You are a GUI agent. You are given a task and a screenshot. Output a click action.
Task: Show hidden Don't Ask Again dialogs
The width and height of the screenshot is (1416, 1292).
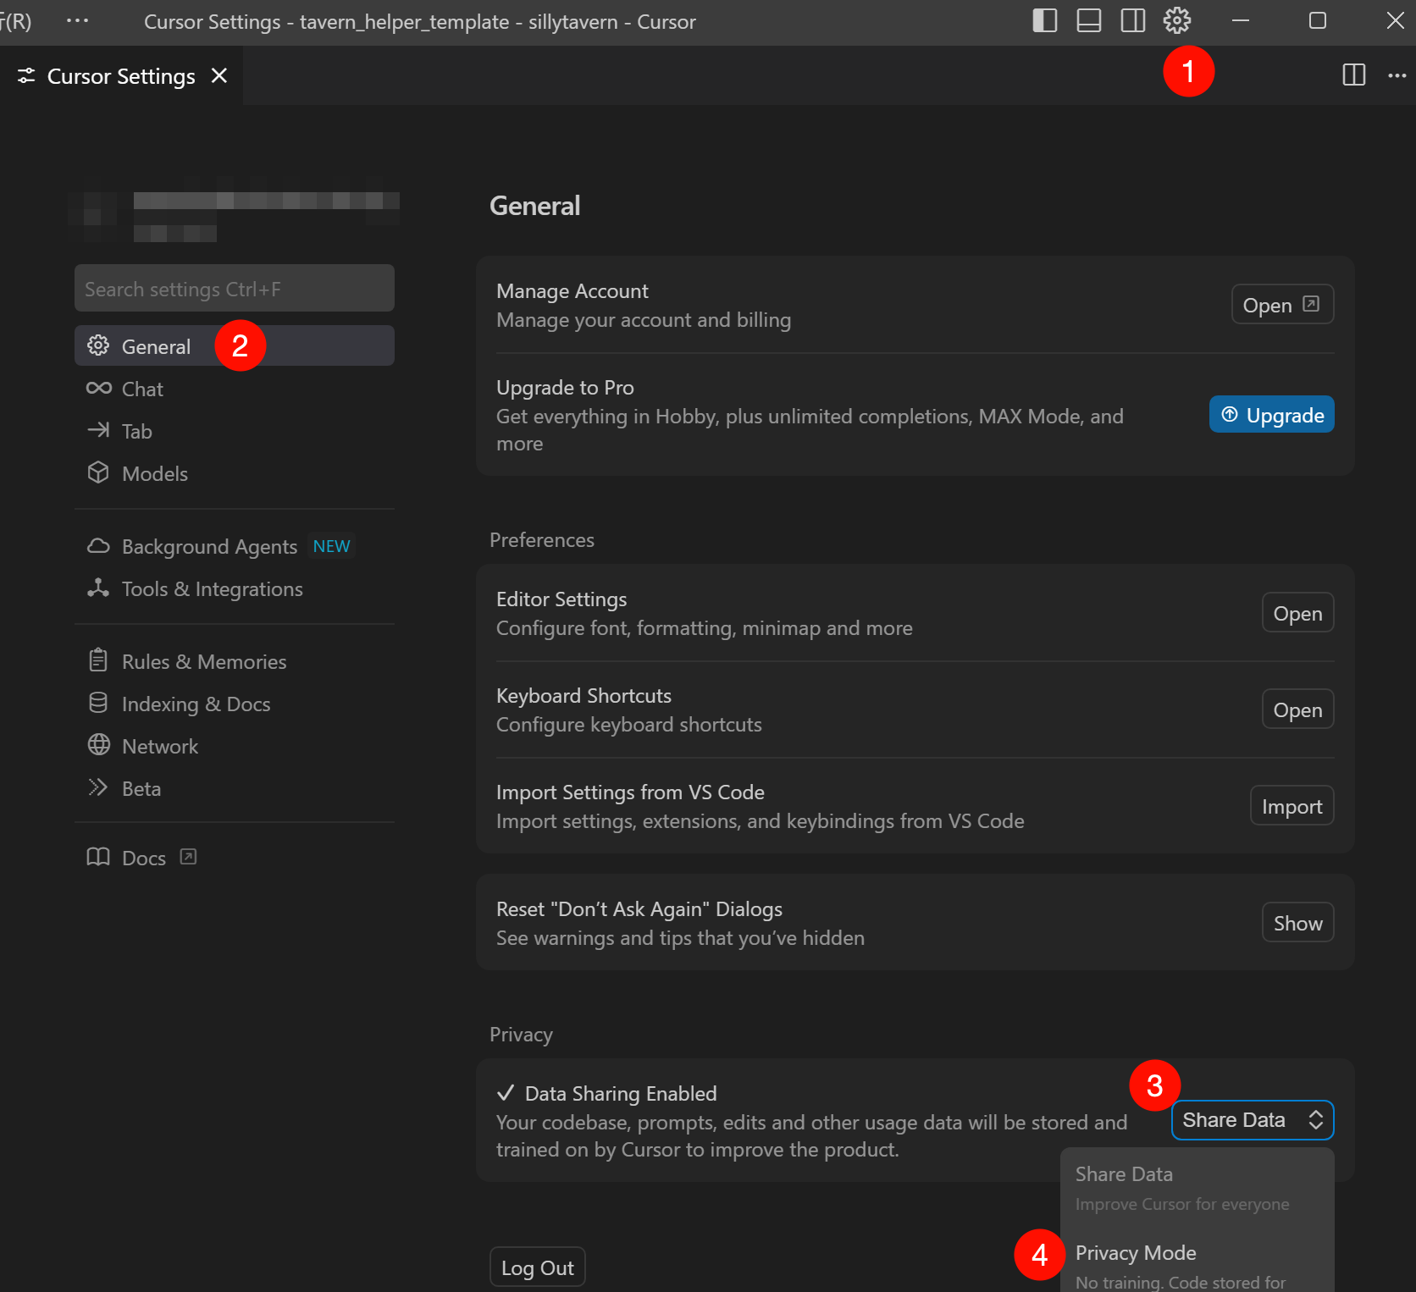click(1297, 923)
